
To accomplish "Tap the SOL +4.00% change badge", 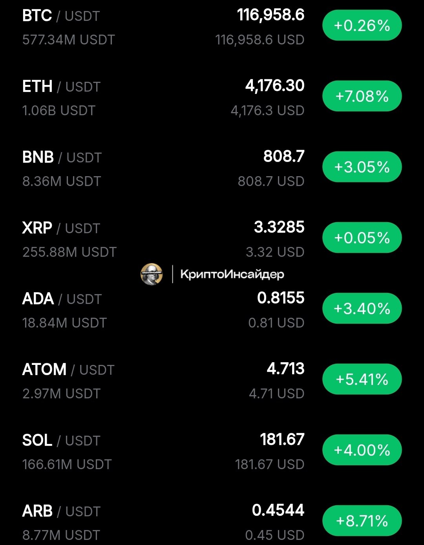I will pos(362,450).
